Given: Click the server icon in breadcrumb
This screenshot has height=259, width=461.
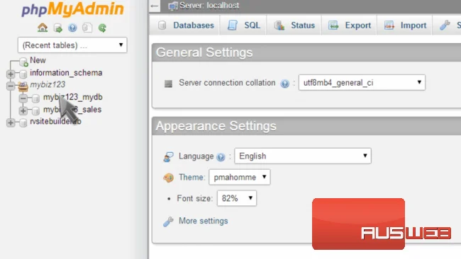Looking at the screenshot, I should pos(173,6).
